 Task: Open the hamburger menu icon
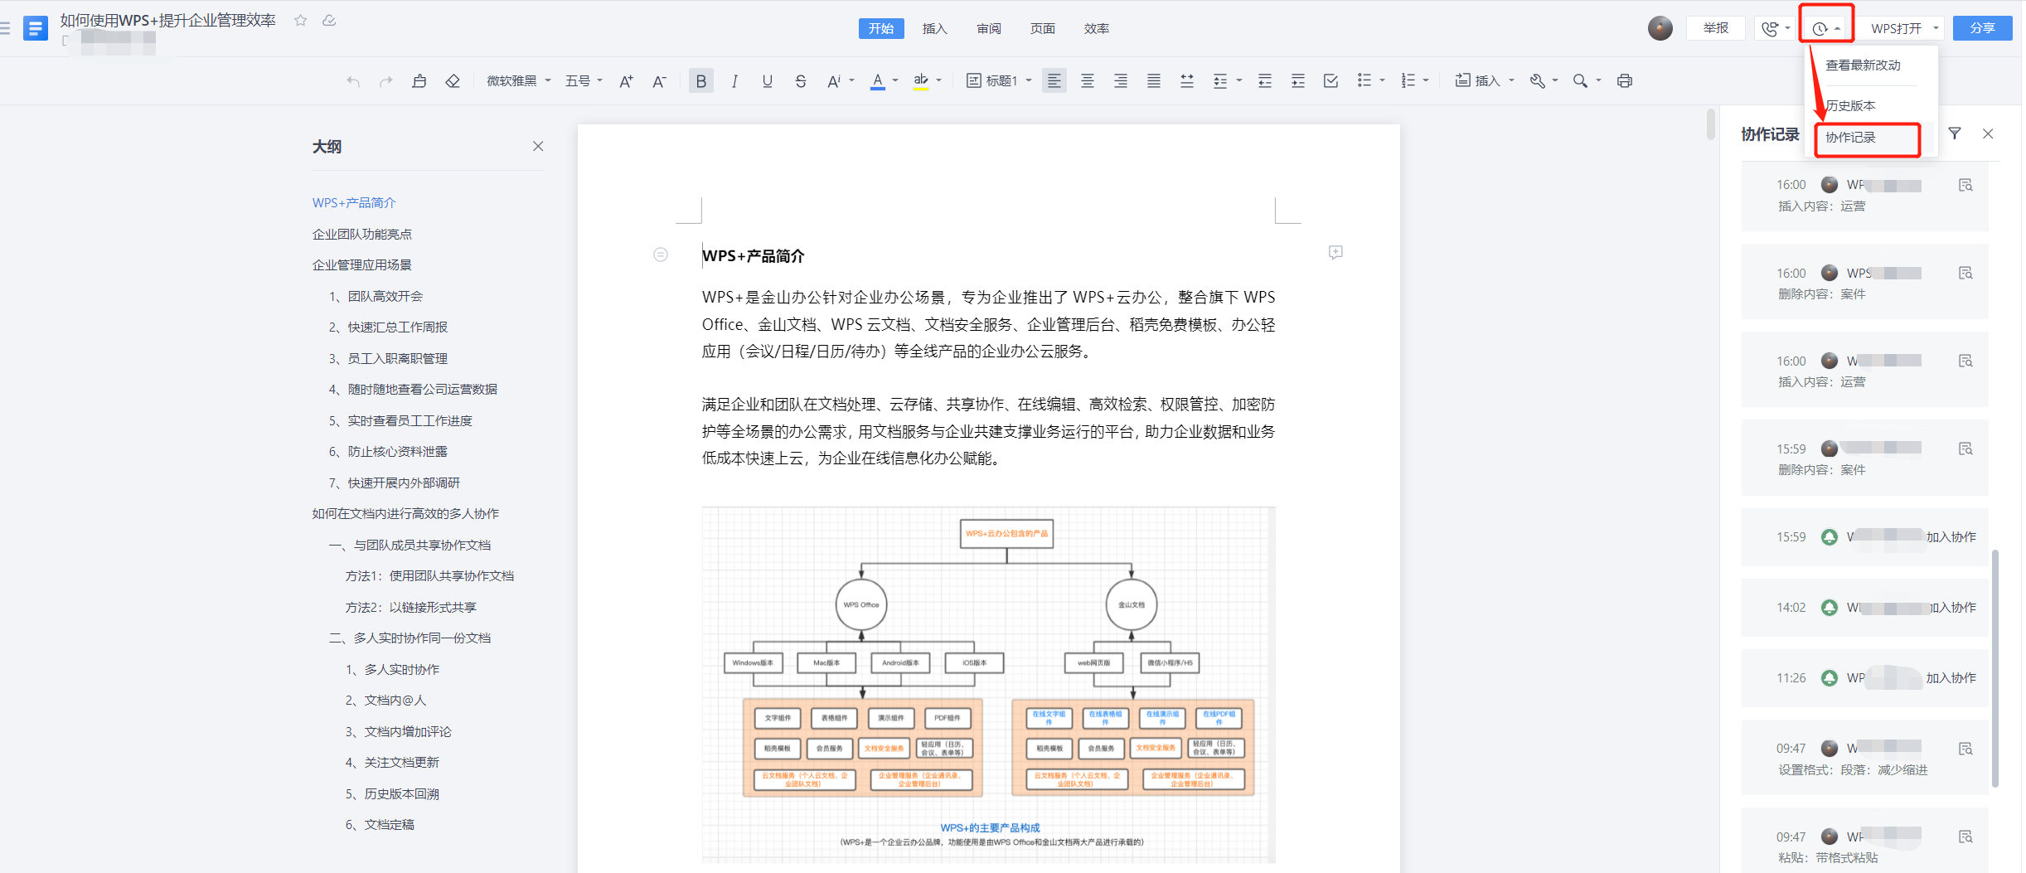6,28
